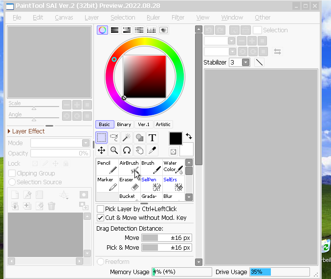The height and width of the screenshot is (279, 331).
Task: Toggle the Selection checkbox in toolbar
Action: pyautogui.click(x=257, y=30)
